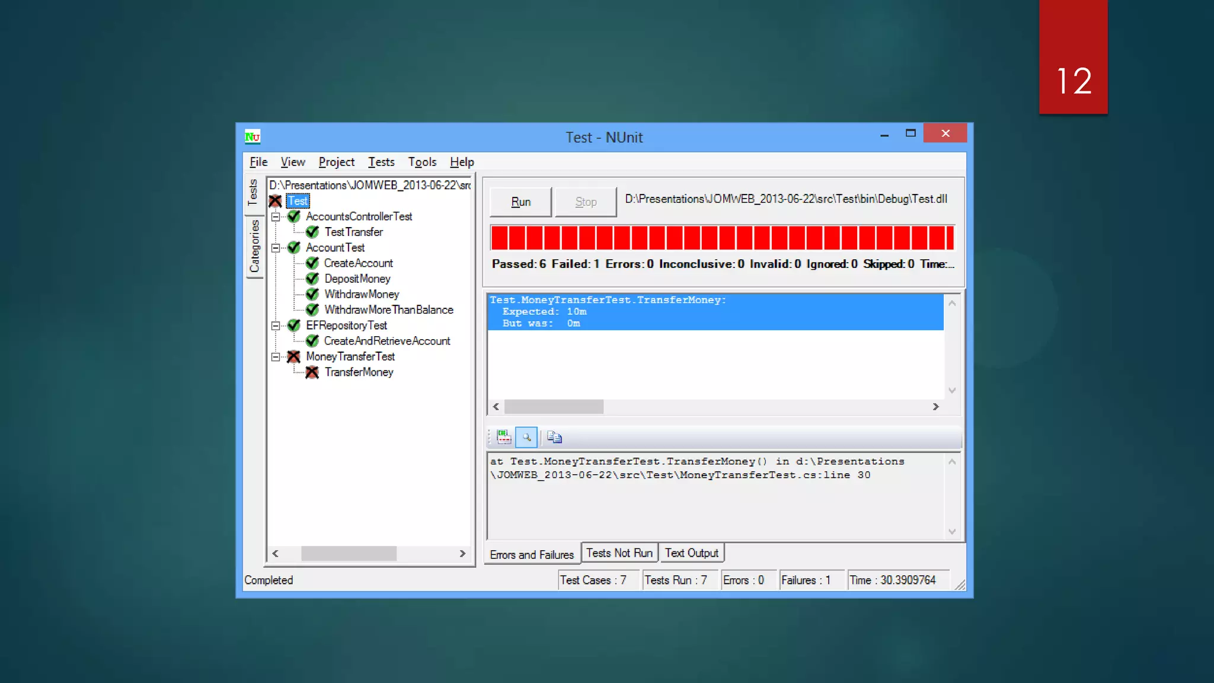Switch to the Tests Not Run tab

coord(619,553)
